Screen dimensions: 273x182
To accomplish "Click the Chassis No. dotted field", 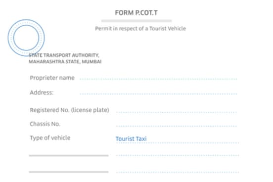I will pos(177,126).
